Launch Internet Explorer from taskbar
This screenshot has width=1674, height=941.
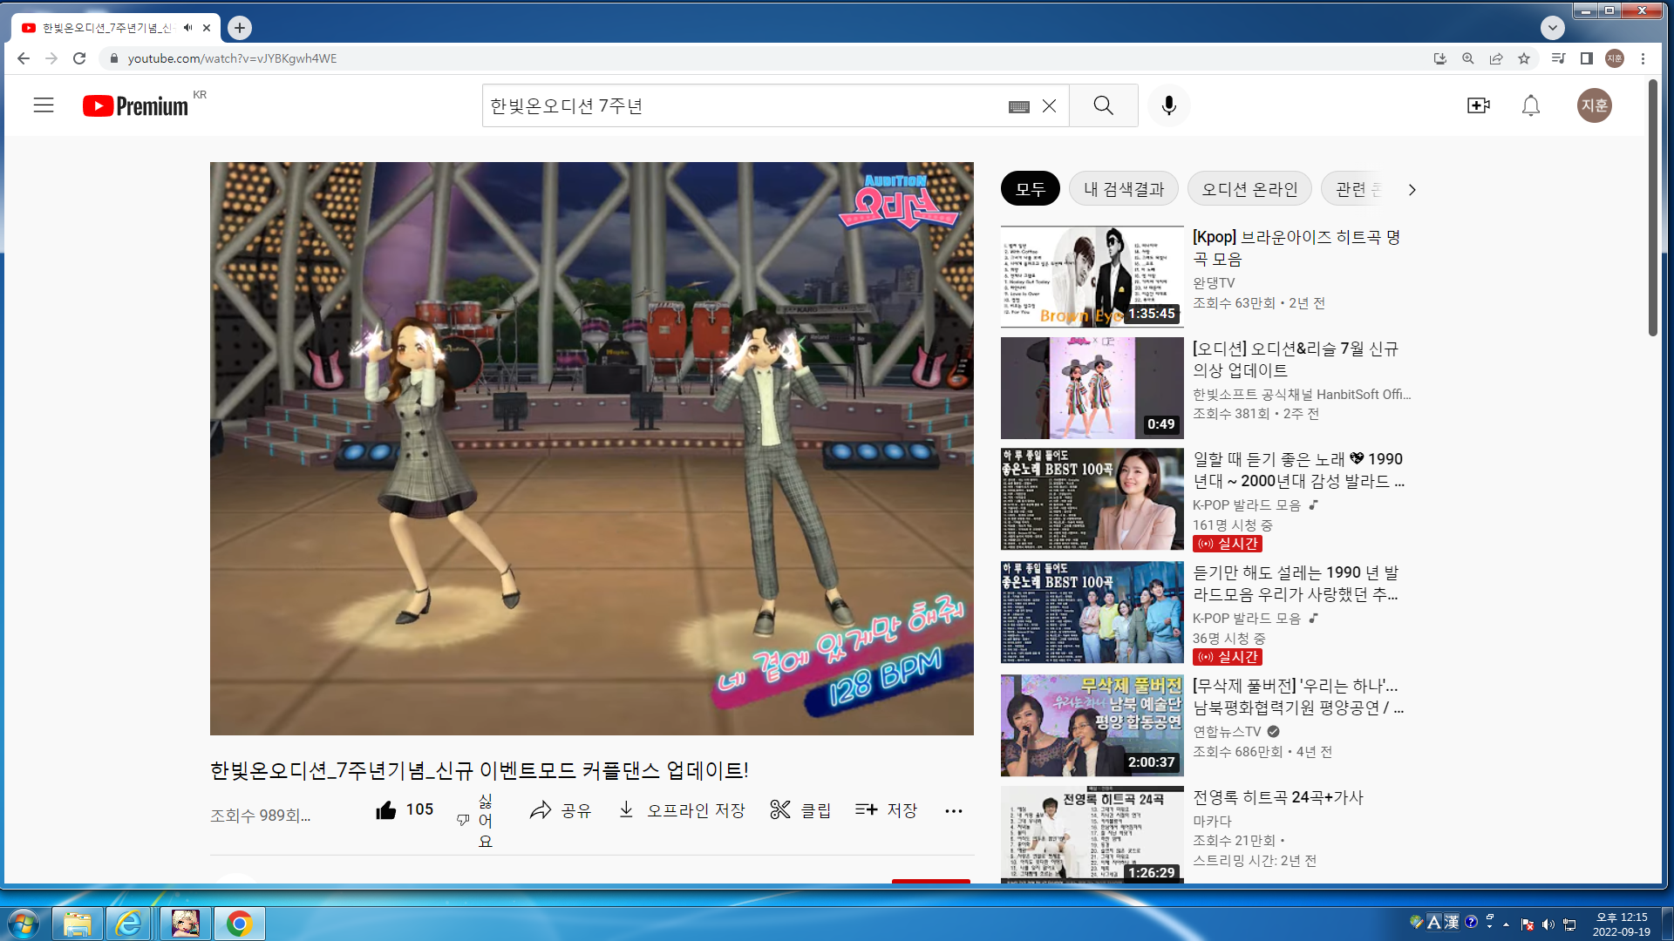129,924
